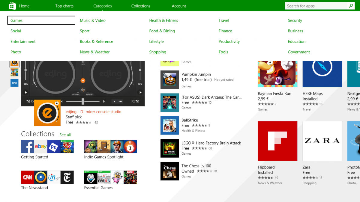Screen dimensions: 360x202
Task: Click Facebook icon in Getting Started collection
Action: click(28, 147)
